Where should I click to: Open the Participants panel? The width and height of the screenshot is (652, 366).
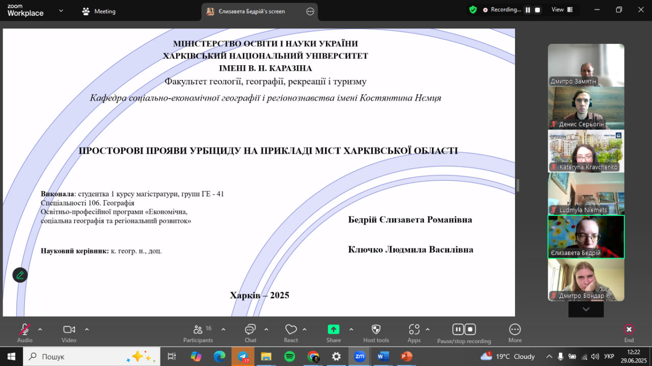(198, 329)
